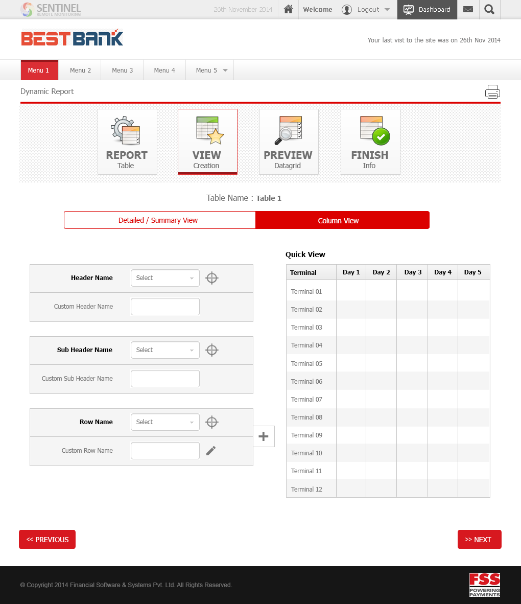Click the >> NEXT button
Screen dimensions: 521x604
pos(479,540)
